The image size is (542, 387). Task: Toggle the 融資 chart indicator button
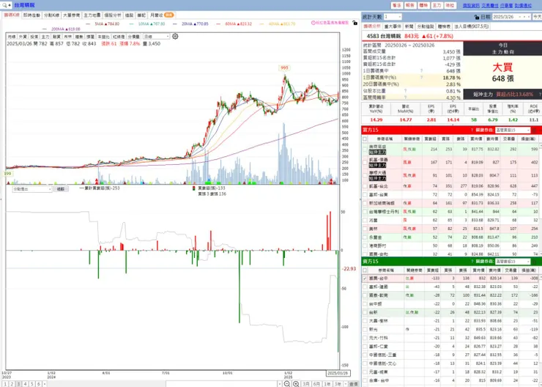[x=56, y=37]
